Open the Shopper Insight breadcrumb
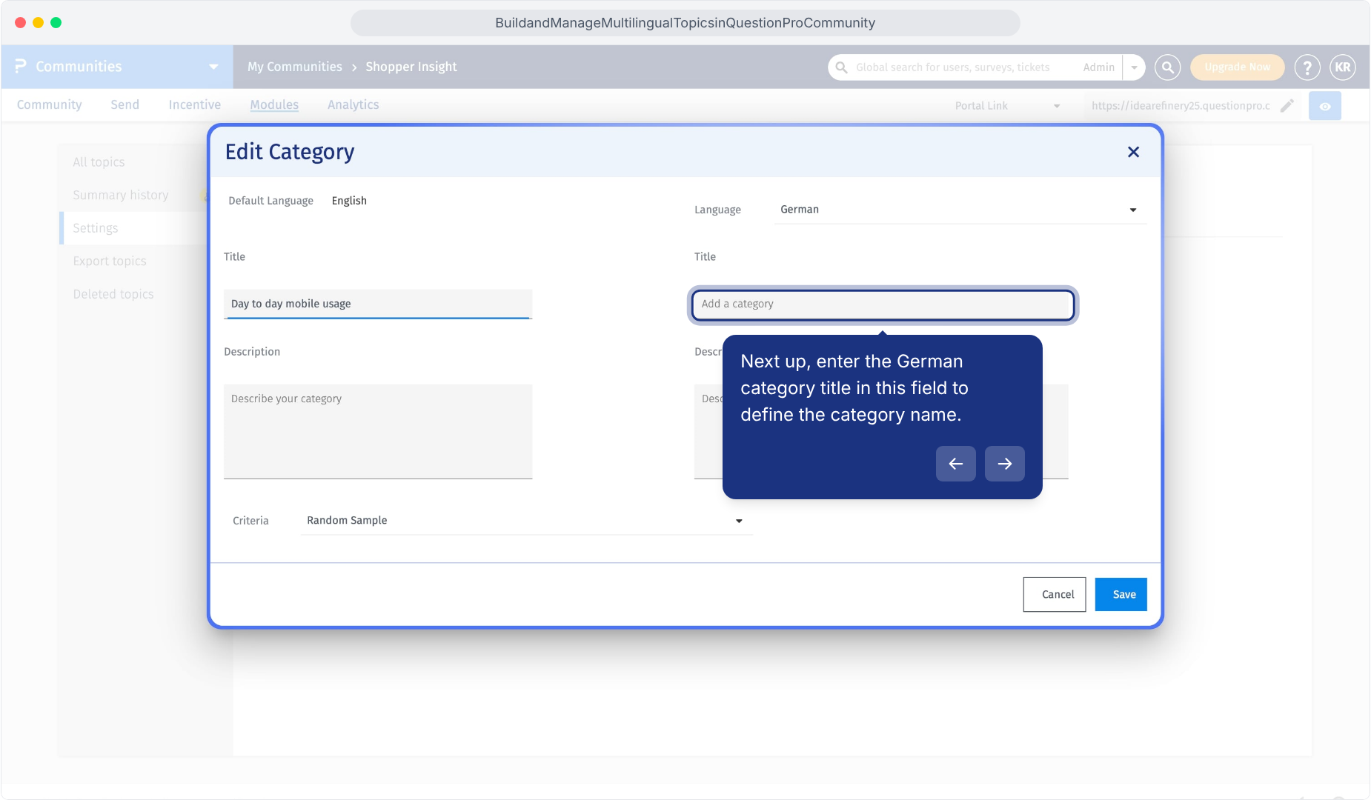 point(411,67)
